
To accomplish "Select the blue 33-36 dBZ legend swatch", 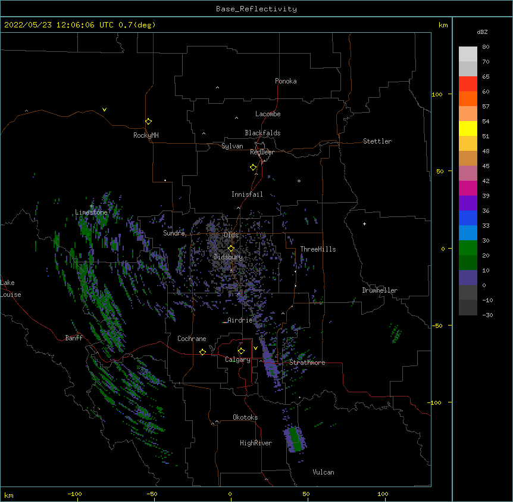I will (468, 218).
